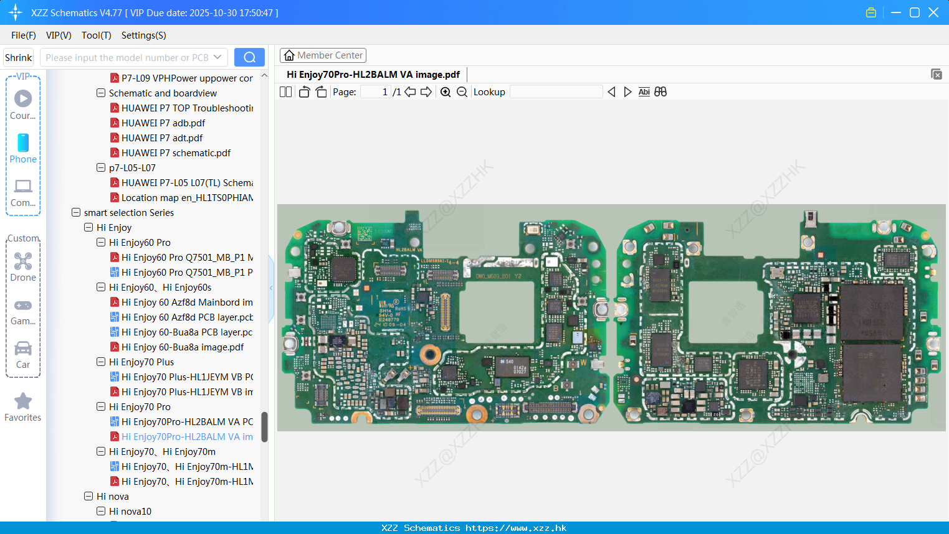Open the VIP(V) menu
949x534 pixels.
(x=59, y=35)
